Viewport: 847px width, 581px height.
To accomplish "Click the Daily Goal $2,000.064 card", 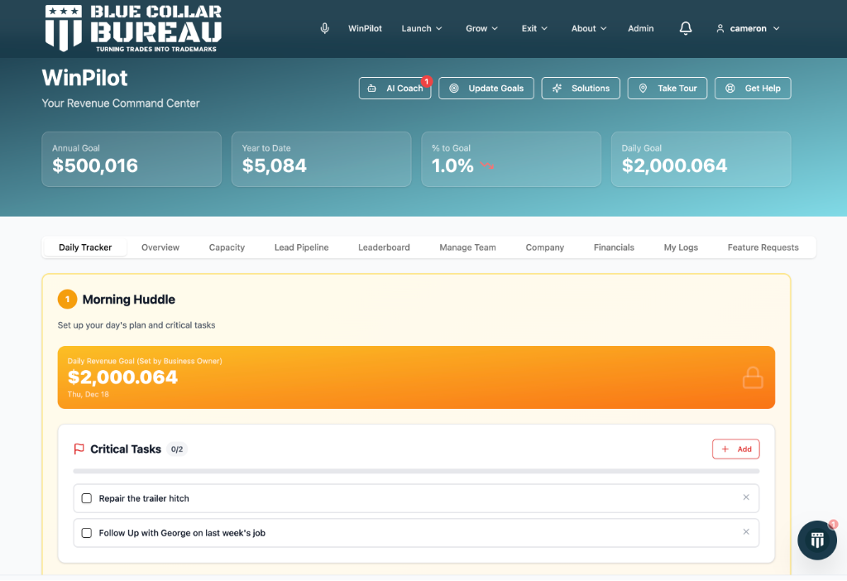I will coord(701,160).
